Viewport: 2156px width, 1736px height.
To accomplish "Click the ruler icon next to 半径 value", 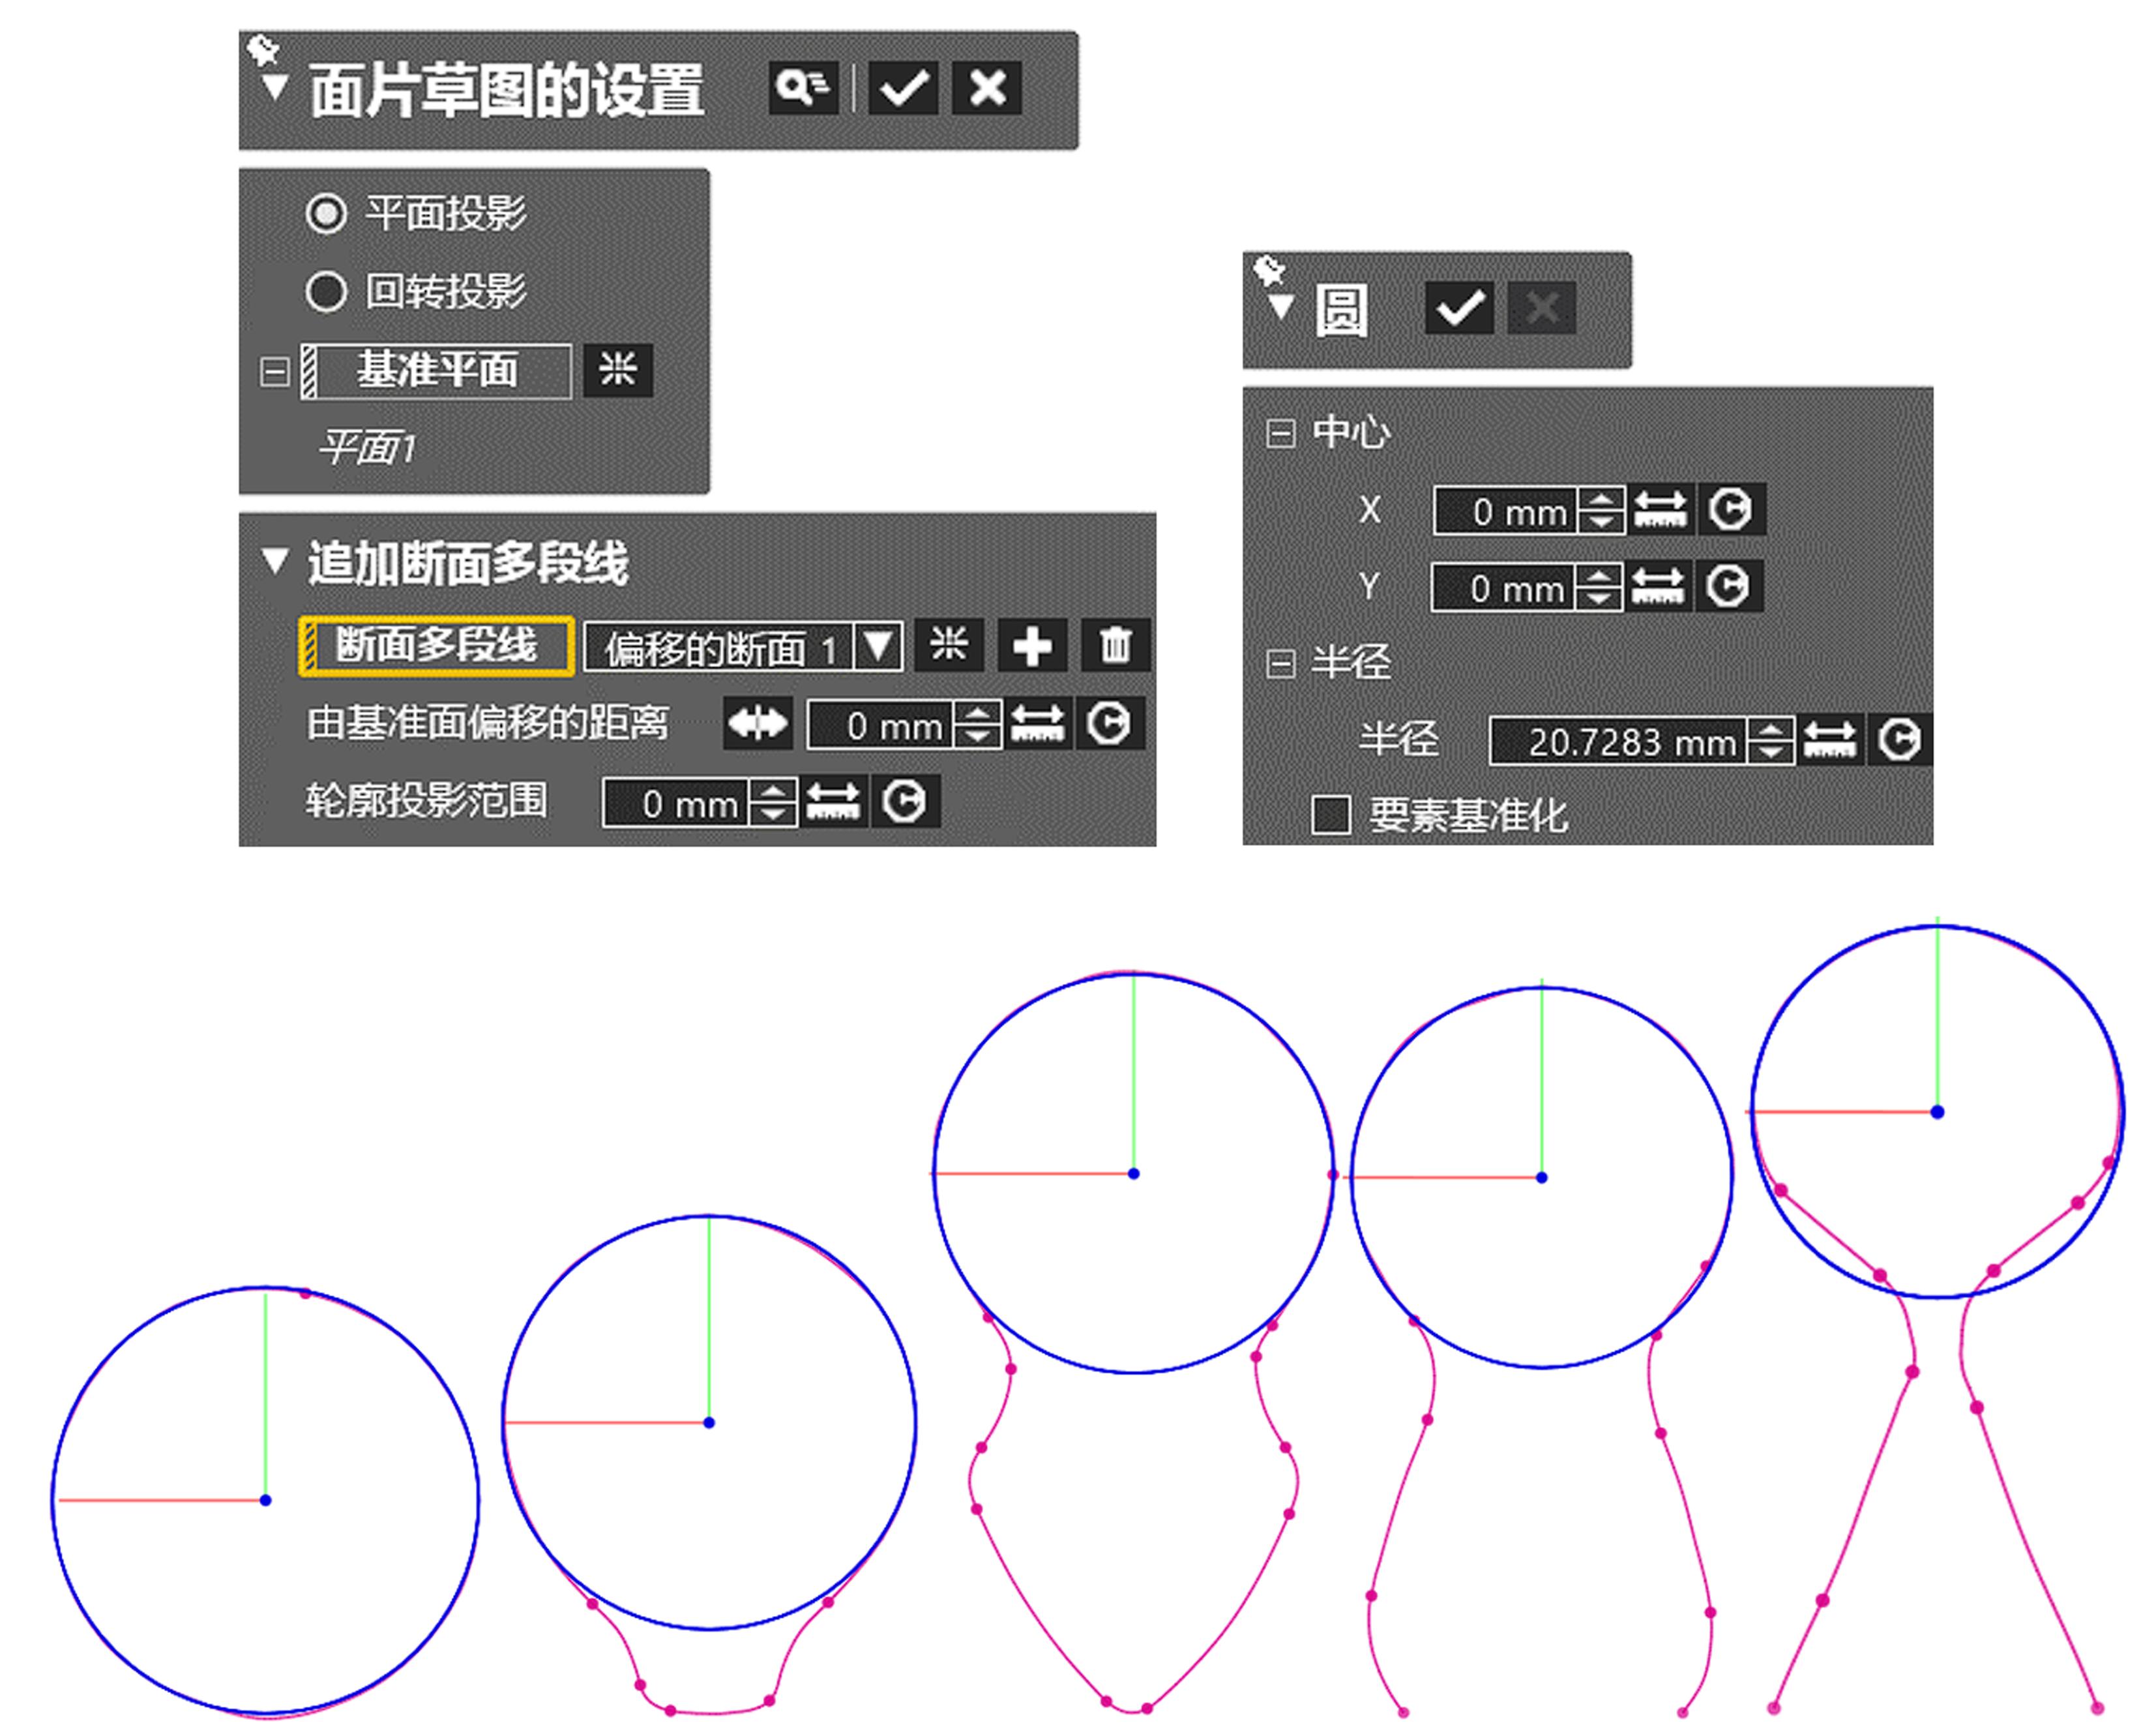I will (x=1830, y=740).
